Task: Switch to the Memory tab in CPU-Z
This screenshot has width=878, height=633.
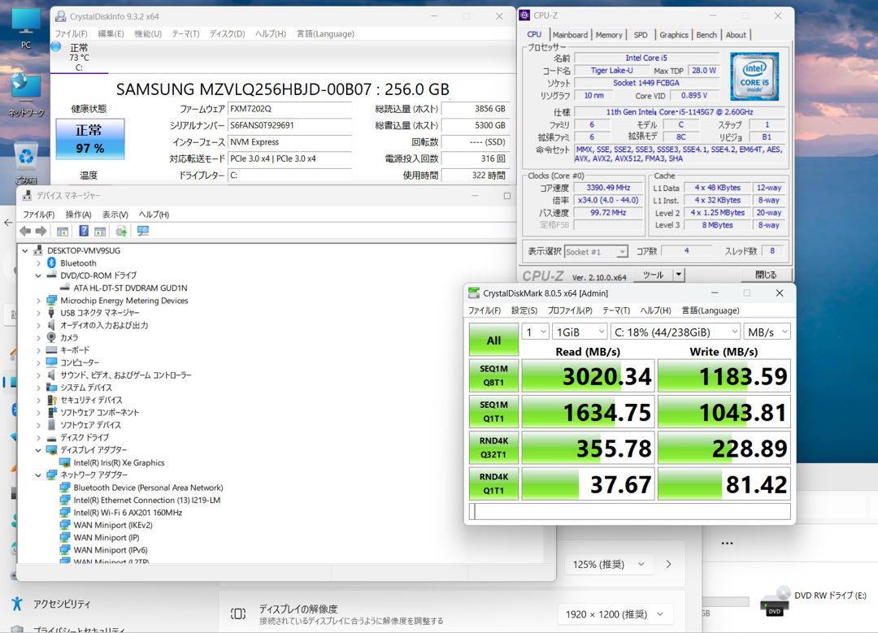Action: 609,35
